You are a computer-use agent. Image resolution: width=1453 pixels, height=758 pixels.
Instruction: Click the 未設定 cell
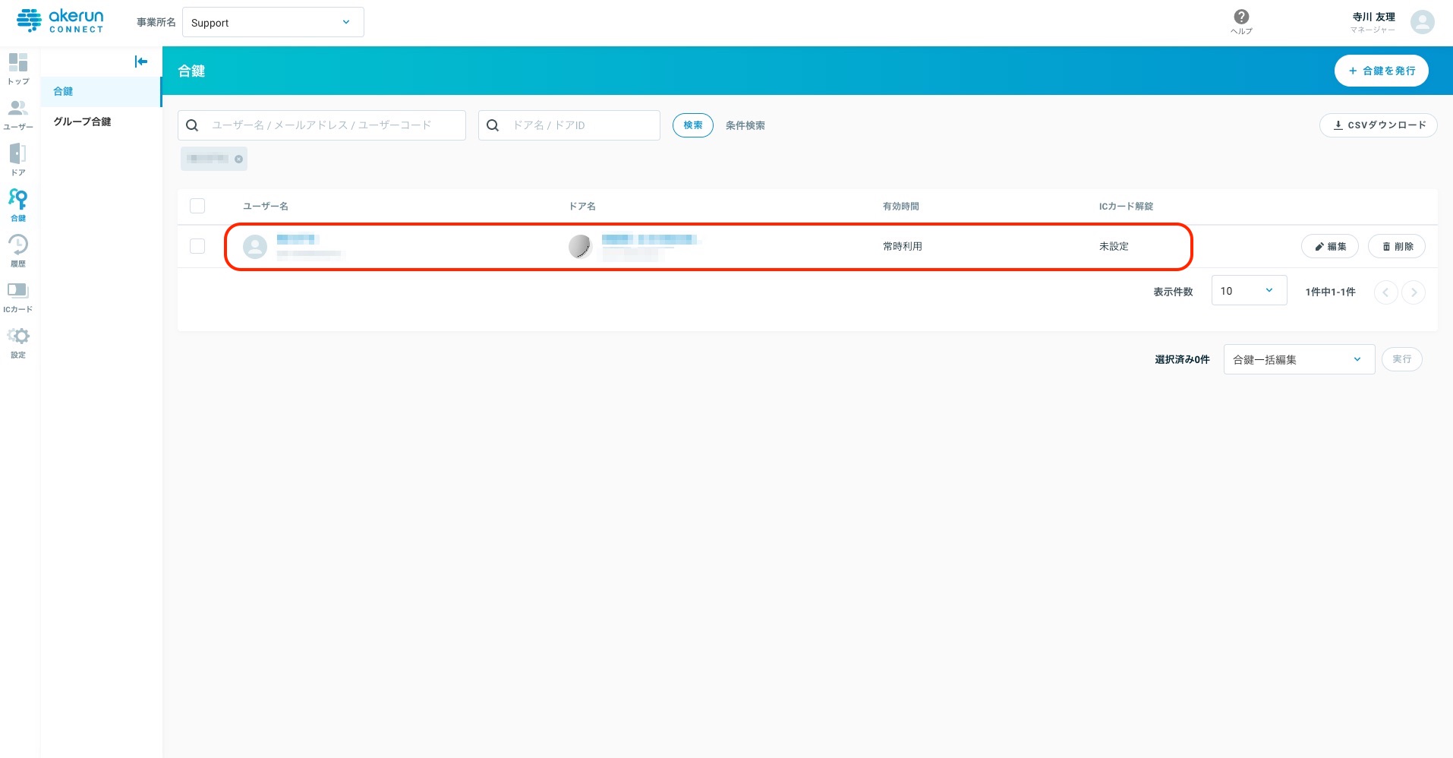pos(1114,246)
